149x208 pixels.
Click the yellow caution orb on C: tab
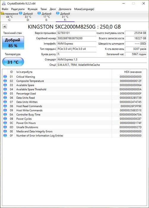(2, 13)
